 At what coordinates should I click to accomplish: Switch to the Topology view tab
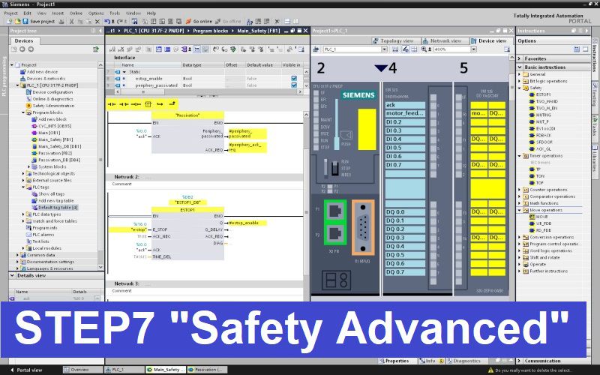[395, 40]
